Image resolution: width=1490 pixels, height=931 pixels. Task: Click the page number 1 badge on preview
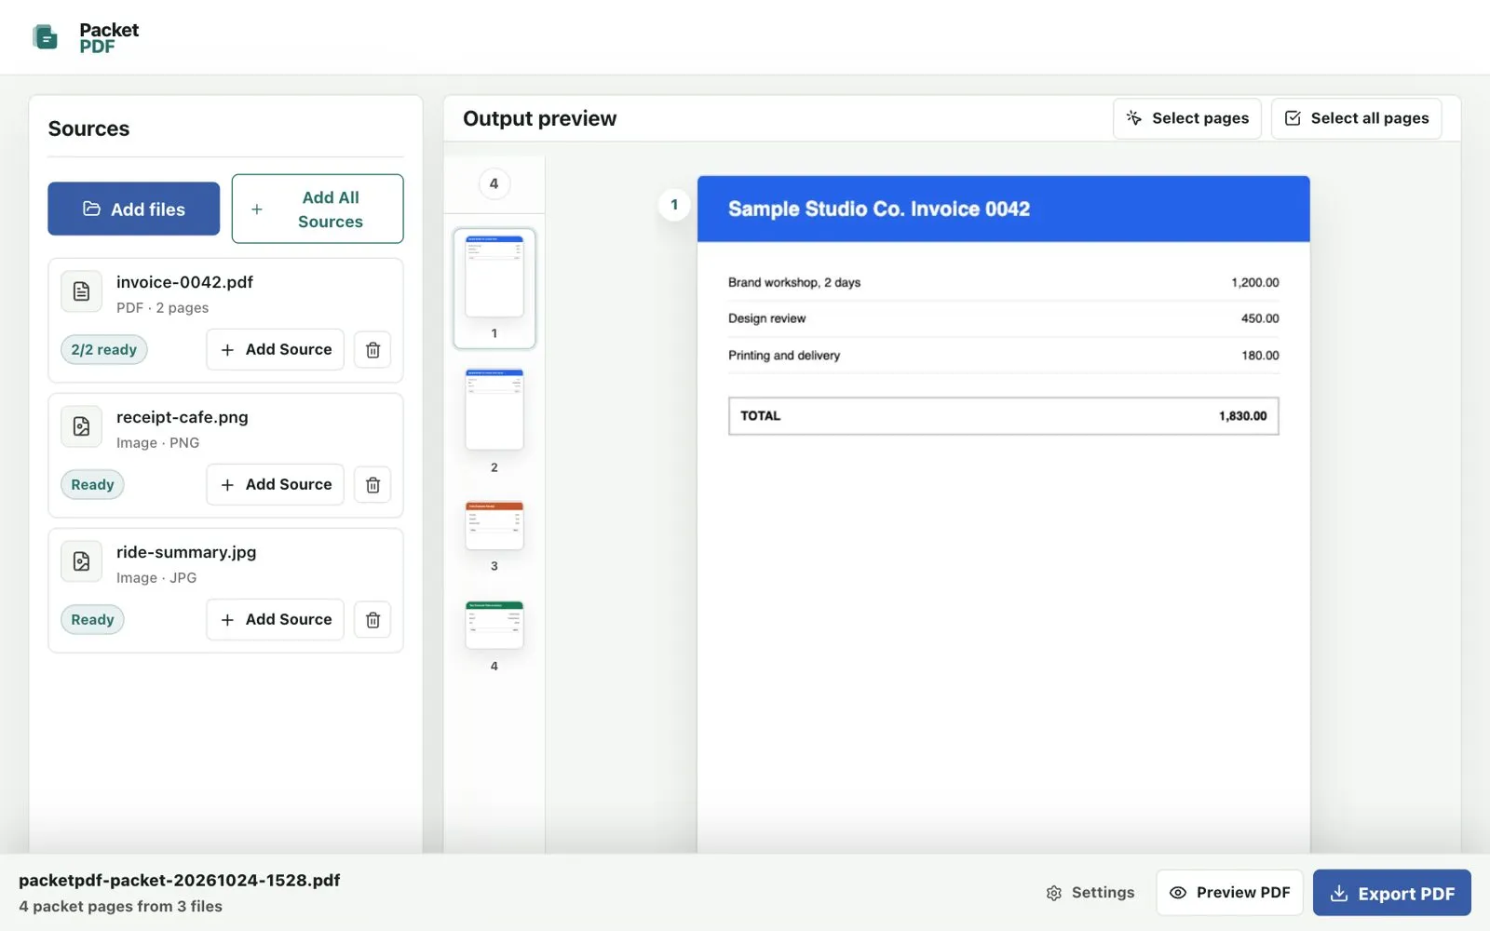[x=674, y=205]
